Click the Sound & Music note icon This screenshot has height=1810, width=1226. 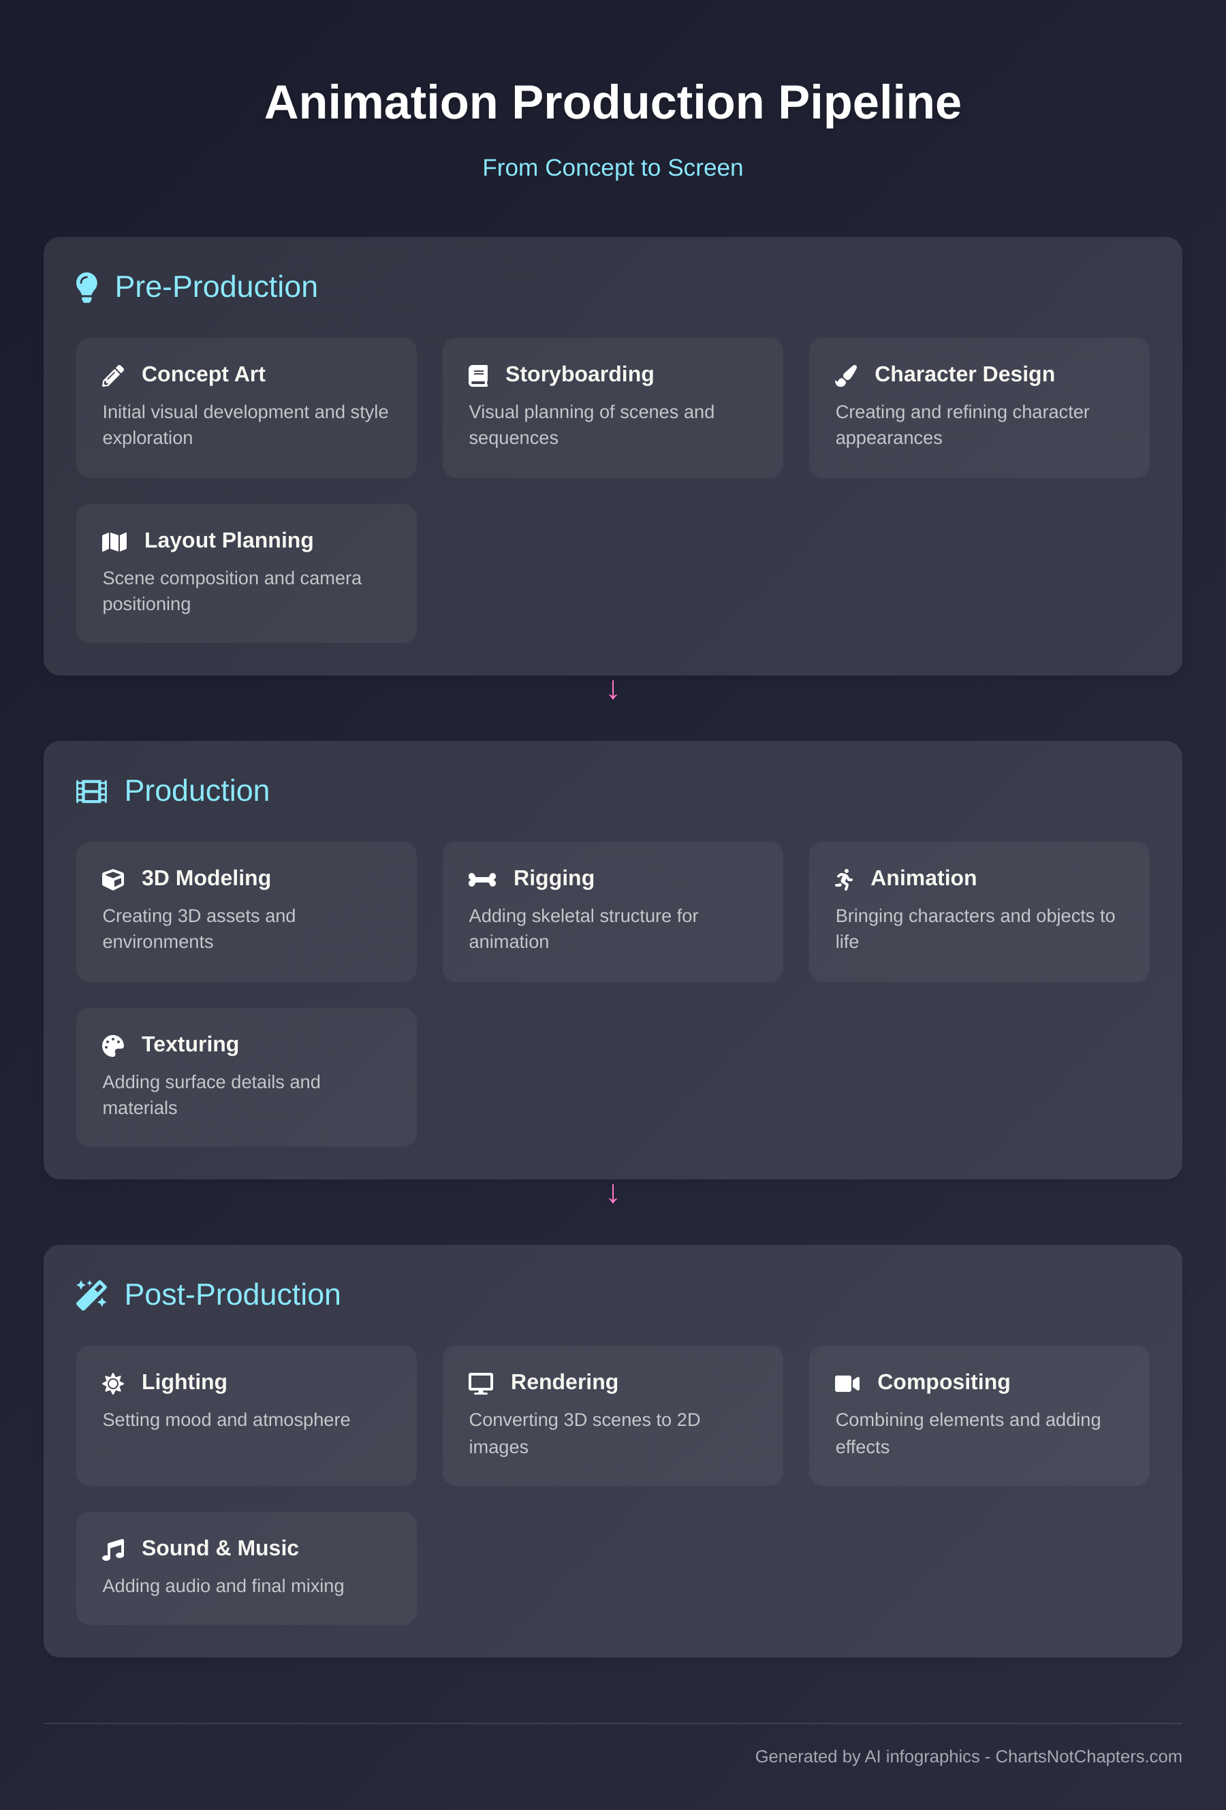(114, 1549)
